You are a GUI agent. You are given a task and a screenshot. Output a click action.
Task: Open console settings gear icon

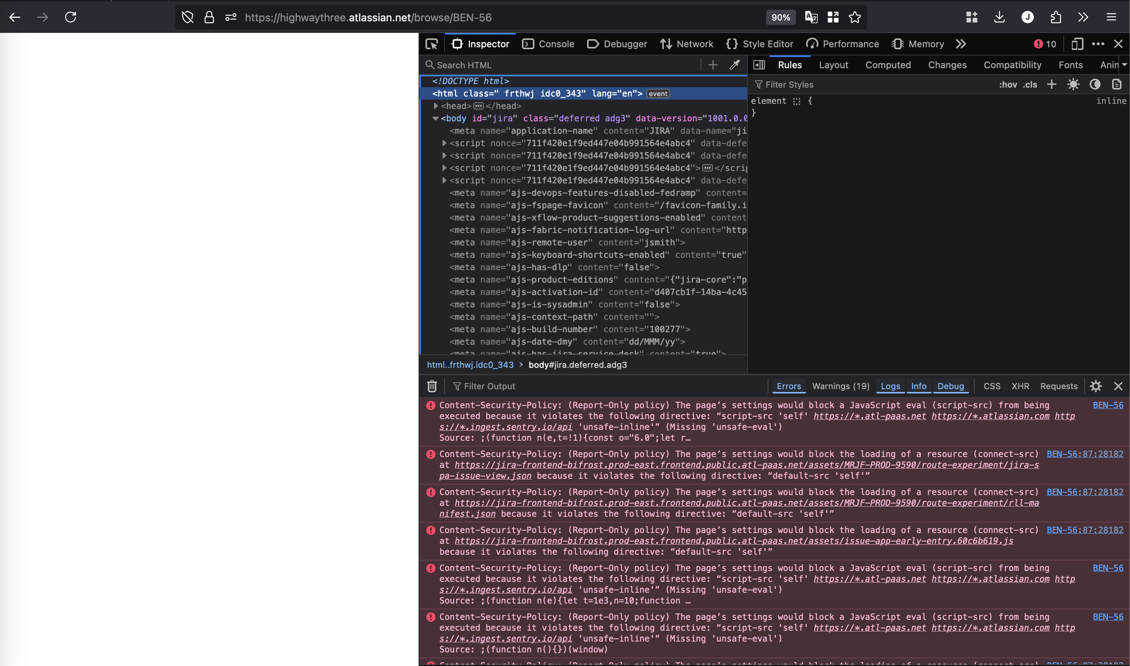coord(1096,386)
